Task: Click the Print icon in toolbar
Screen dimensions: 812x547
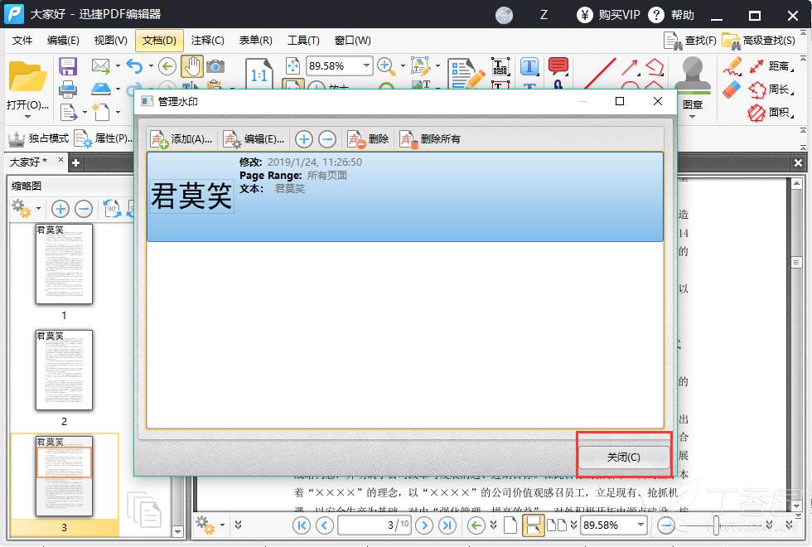Action: click(x=68, y=90)
